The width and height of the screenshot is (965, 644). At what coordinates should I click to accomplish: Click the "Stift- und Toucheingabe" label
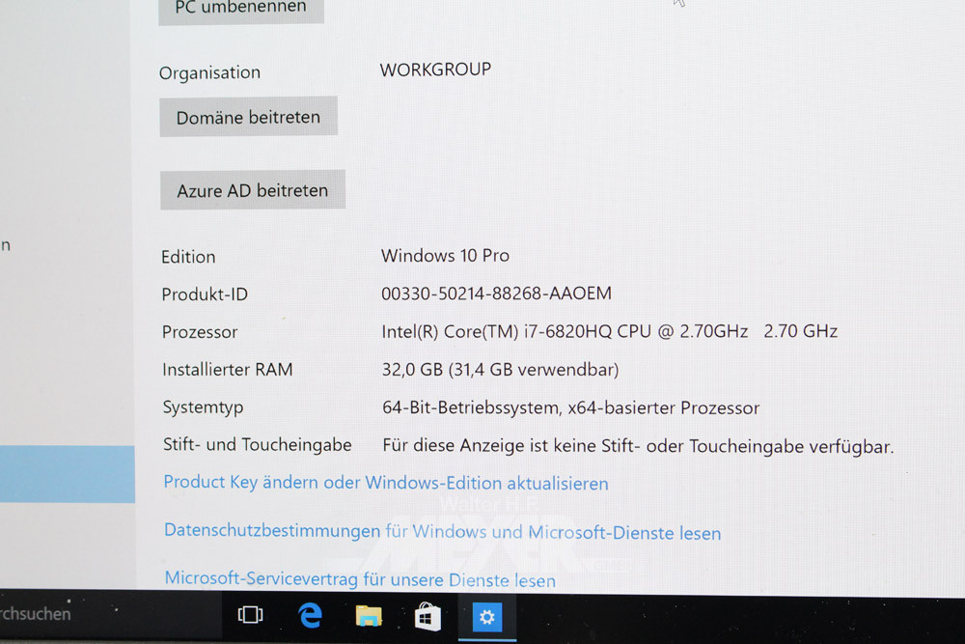pos(257,445)
